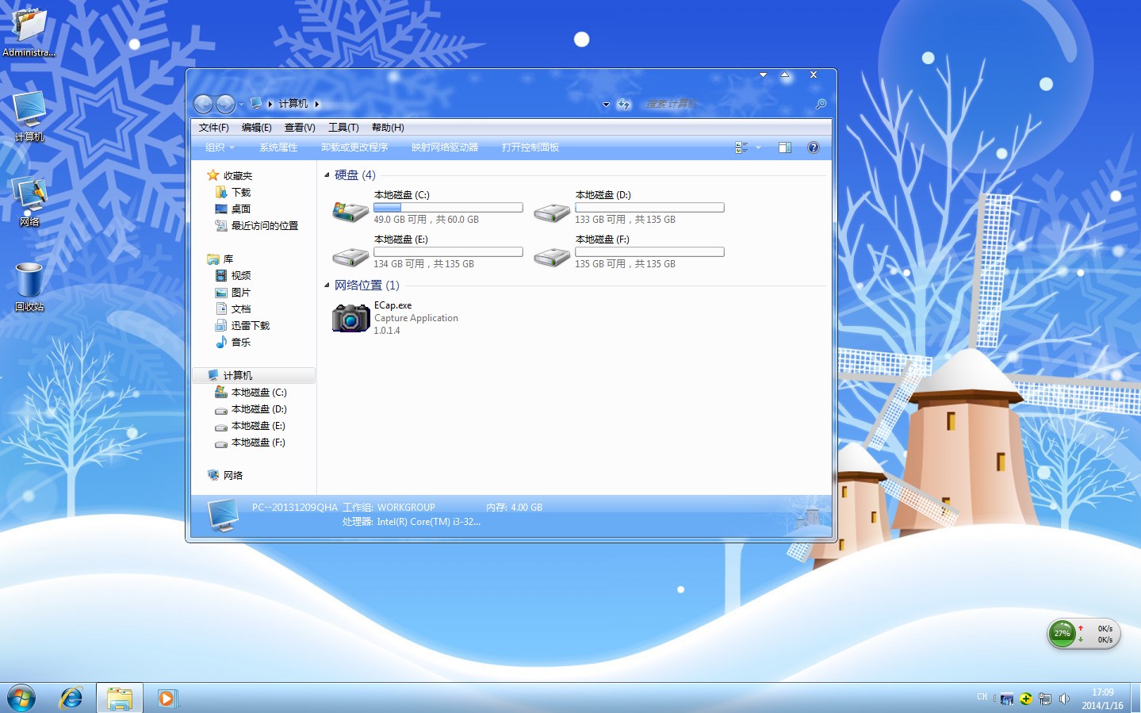The height and width of the screenshot is (713, 1141).
Task: Select the 本地磁盘 (D:) drive icon
Action: click(x=551, y=213)
